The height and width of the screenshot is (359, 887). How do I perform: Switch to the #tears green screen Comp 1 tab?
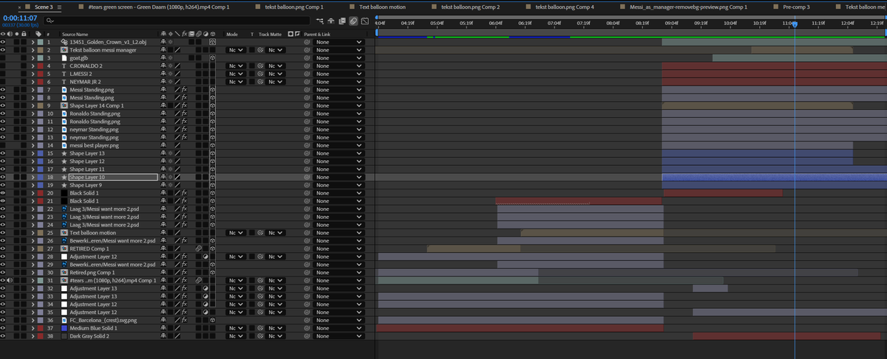(x=158, y=6)
